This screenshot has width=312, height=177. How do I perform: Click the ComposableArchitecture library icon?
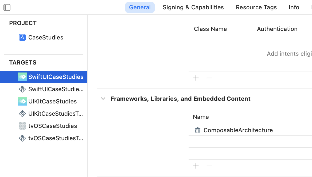[x=198, y=130]
